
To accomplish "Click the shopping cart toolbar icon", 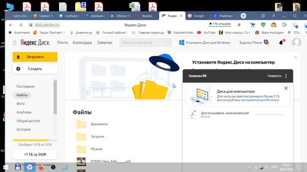I will 253,25.
